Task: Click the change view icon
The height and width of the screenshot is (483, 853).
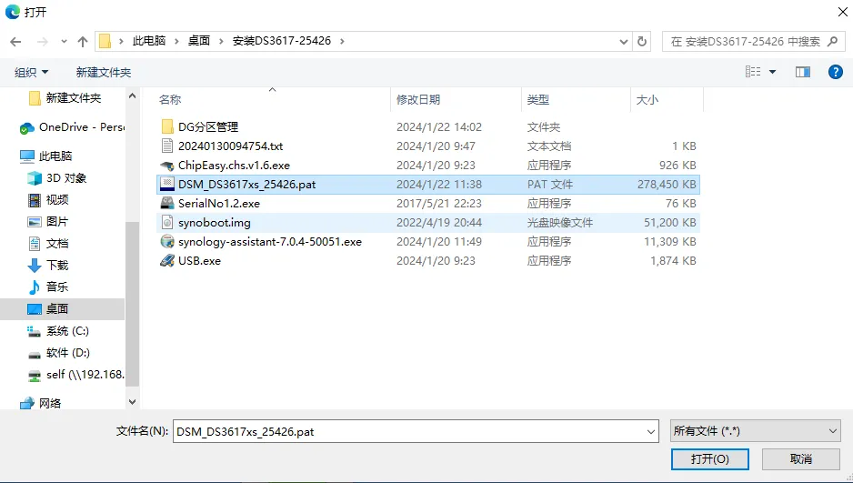Action: (x=753, y=72)
